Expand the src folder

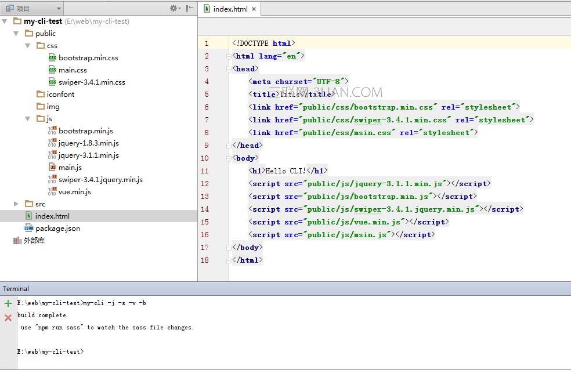click(x=16, y=204)
